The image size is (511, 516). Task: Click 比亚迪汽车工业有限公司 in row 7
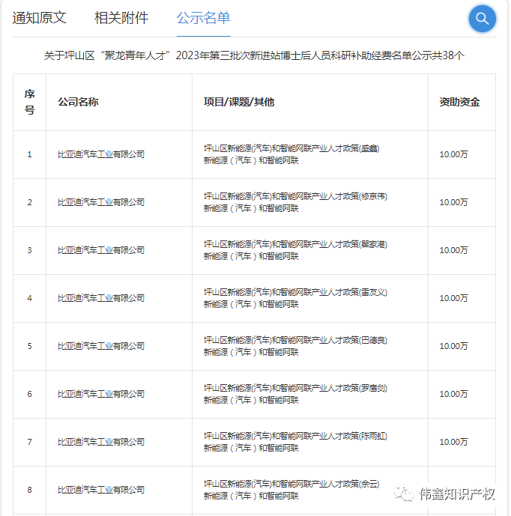(x=101, y=442)
